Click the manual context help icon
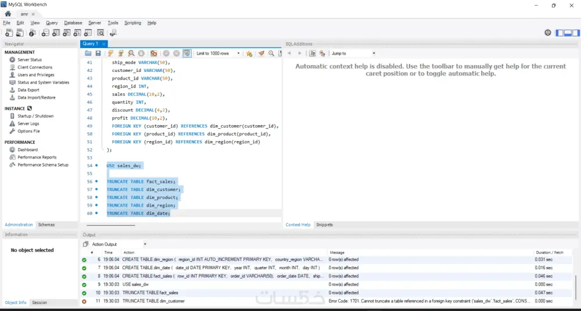Image resolution: width=581 pixels, height=311 pixels. coord(313,53)
